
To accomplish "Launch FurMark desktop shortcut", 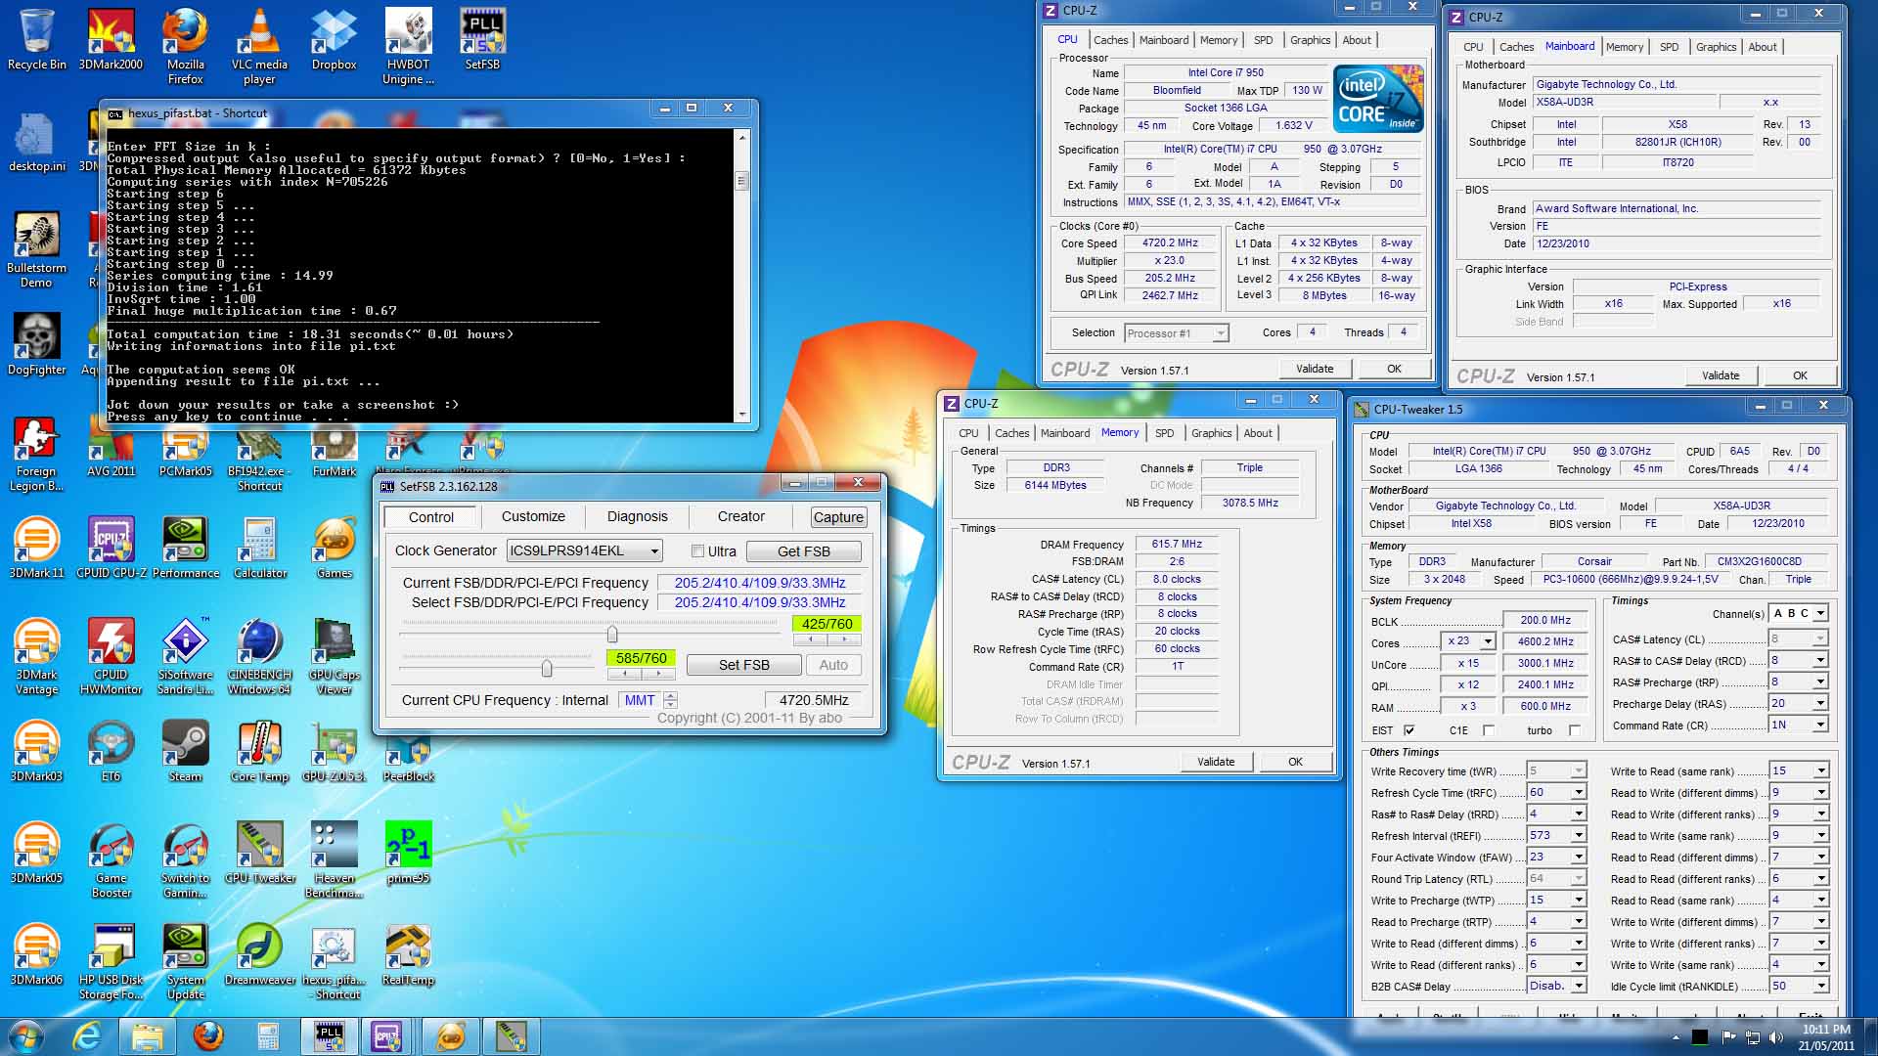I will (334, 454).
